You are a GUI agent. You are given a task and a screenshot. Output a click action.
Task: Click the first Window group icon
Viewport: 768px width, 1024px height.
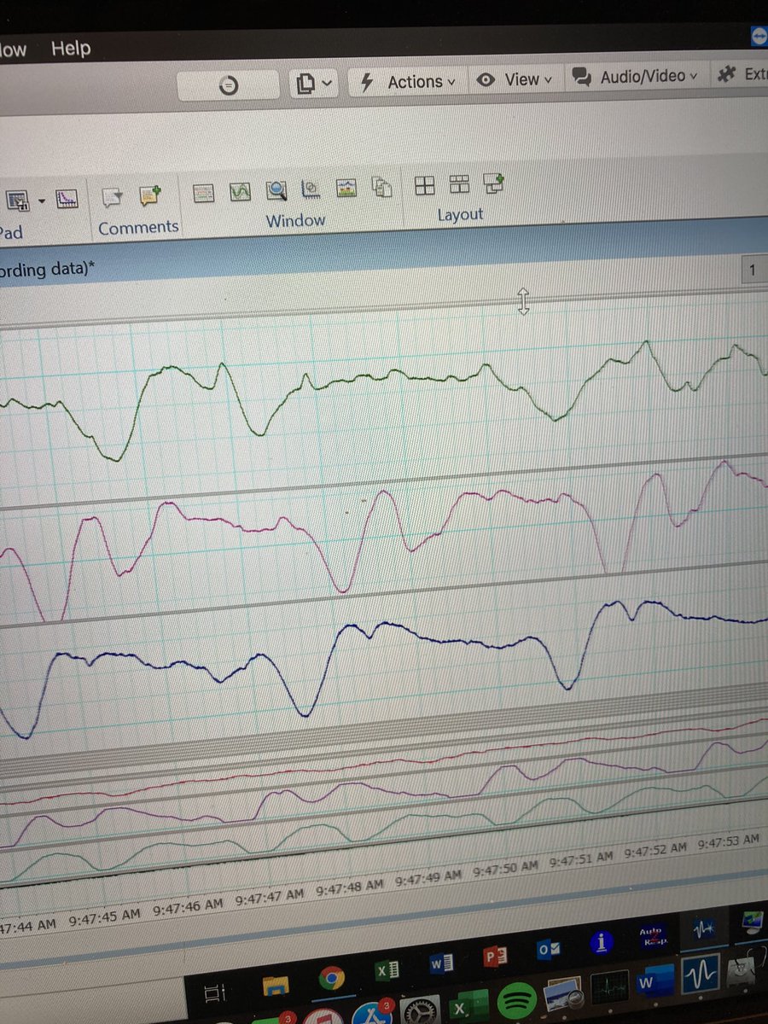pos(203,194)
